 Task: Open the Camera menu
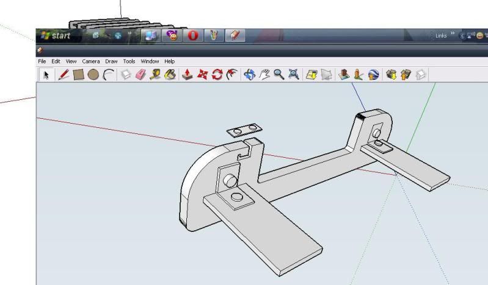pyautogui.click(x=91, y=61)
